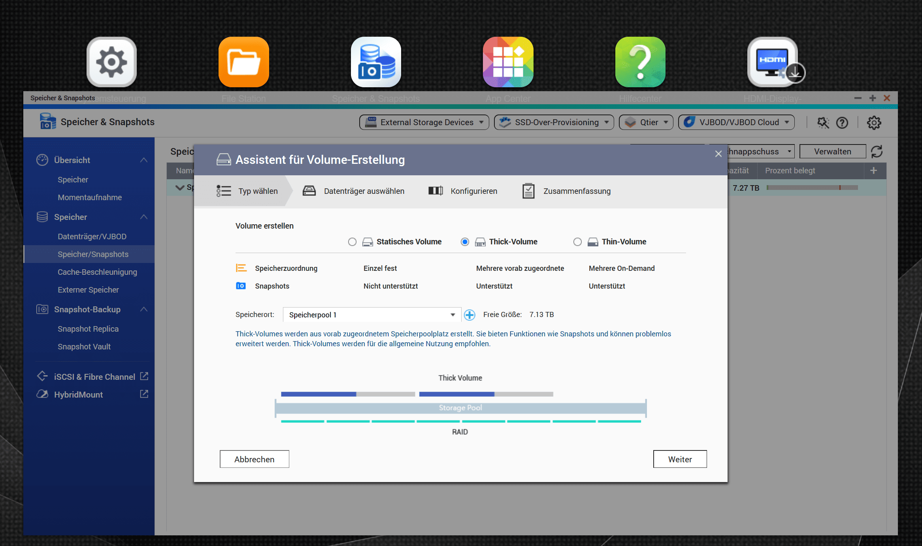The image size is (922, 546).
Task: Open SSD-Over-Provisioning dropdown
Action: (x=554, y=122)
